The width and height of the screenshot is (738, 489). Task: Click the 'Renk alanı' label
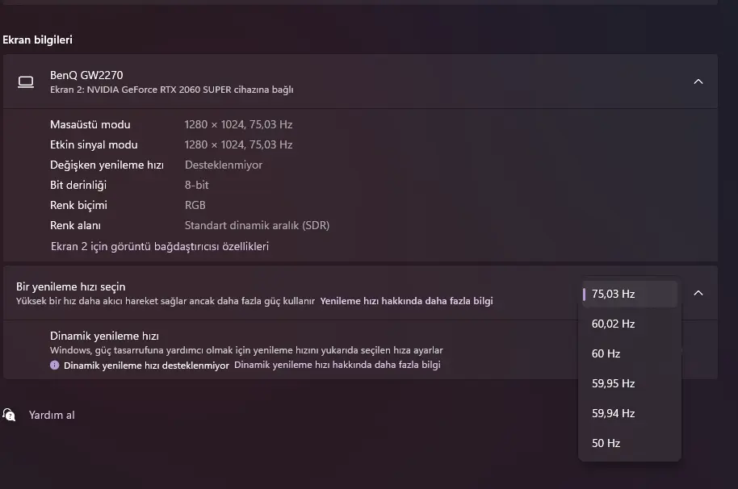[x=75, y=226]
